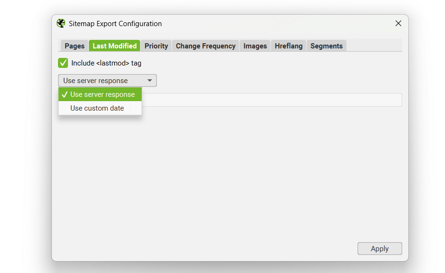
Task: Go to the Images tab
Action: point(255,46)
